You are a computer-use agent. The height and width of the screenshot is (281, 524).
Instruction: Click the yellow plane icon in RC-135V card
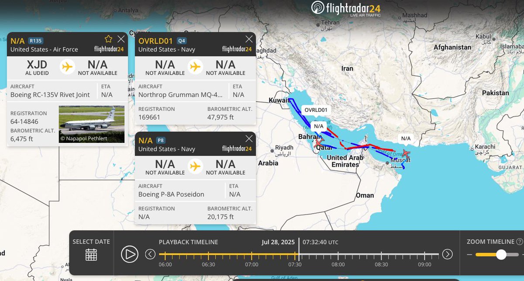coord(67,67)
